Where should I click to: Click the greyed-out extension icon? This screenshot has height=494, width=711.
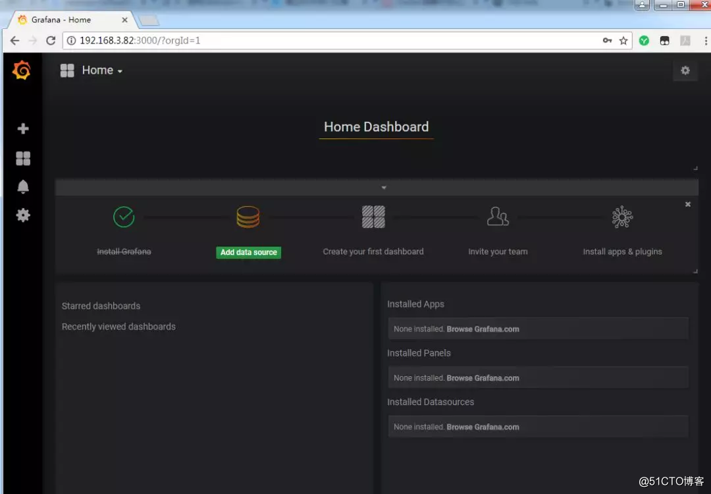point(685,41)
